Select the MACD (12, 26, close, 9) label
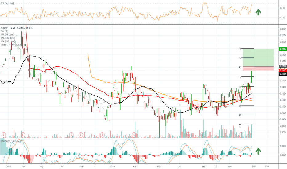The image size is (287, 169). (11, 141)
